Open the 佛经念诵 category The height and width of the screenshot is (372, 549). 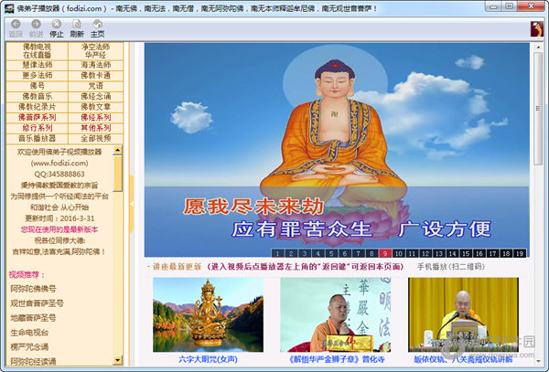tap(95, 97)
